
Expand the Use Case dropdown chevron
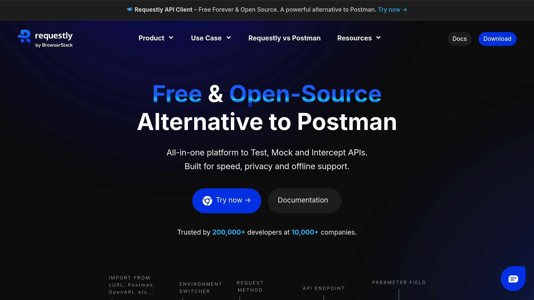(229, 38)
